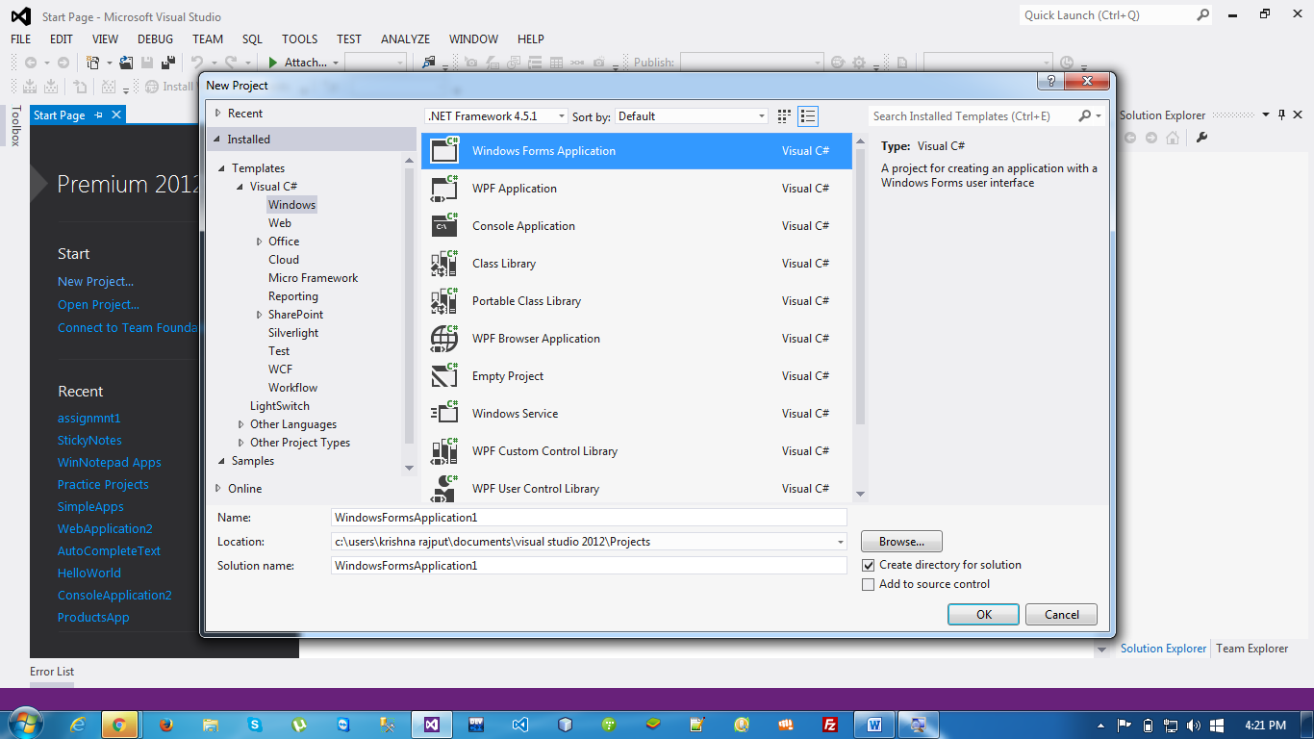
Task: Enable the Add to source control checkbox
Action: (869, 584)
